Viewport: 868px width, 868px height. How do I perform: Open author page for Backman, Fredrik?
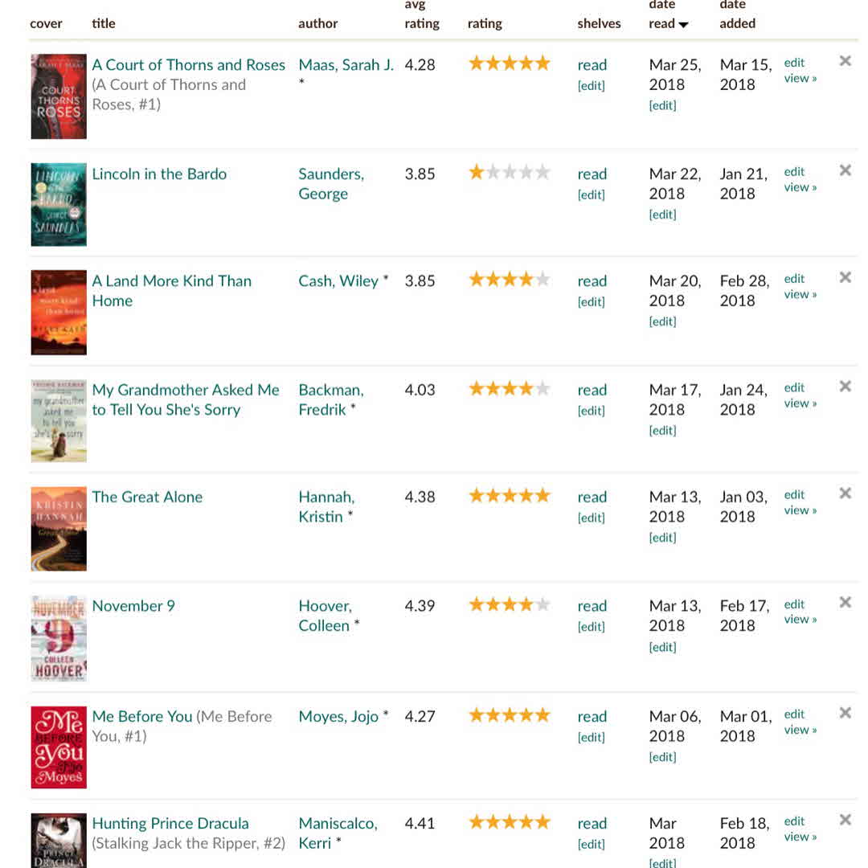[330, 399]
